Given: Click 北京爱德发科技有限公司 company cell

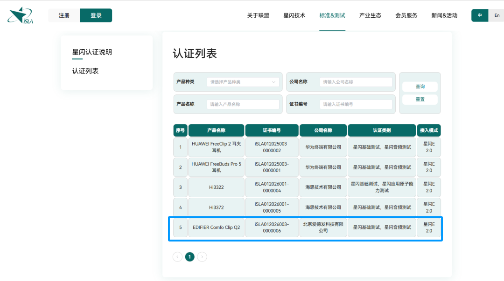Looking at the screenshot, I should coord(323,227).
